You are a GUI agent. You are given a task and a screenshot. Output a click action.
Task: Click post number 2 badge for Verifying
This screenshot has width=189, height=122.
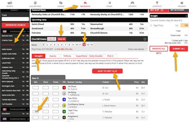(64, 93)
